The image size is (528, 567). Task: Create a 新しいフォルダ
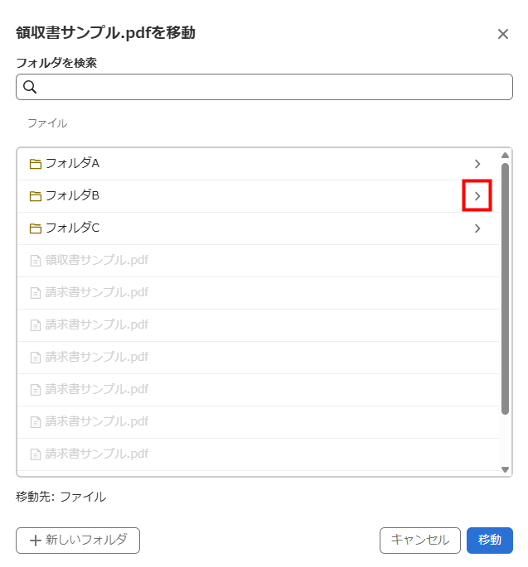(78, 541)
